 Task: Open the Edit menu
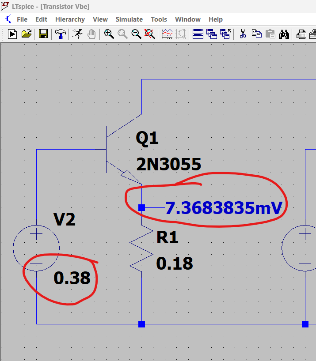point(41,19)
